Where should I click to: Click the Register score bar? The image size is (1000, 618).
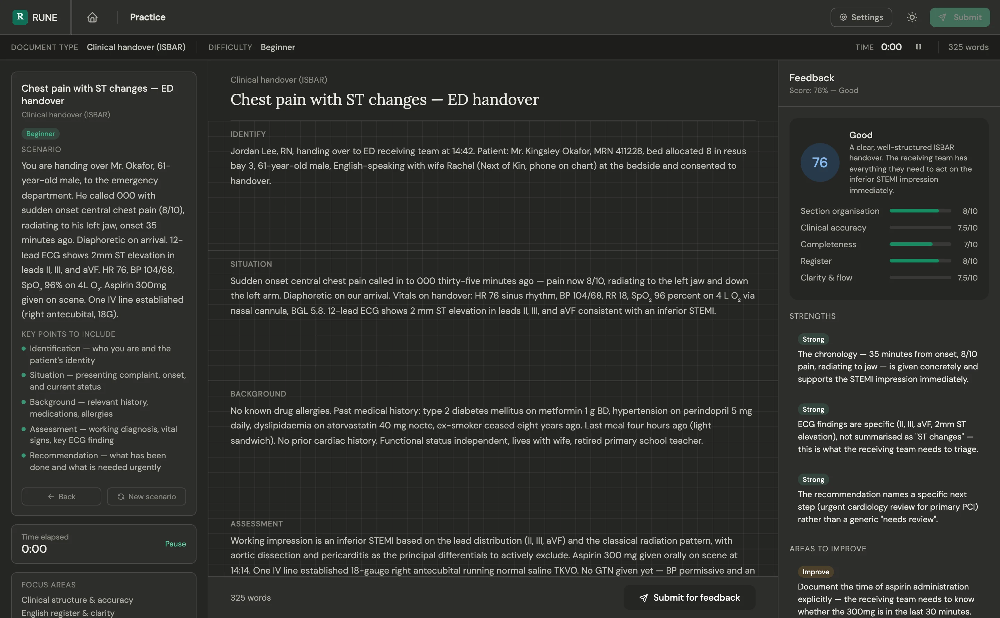[x=920, y=261]
